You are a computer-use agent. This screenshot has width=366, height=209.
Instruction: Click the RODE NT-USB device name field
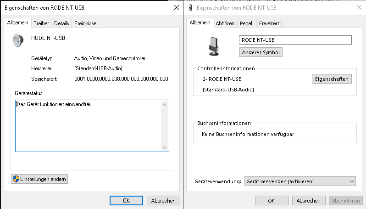[x=295, y=40]
